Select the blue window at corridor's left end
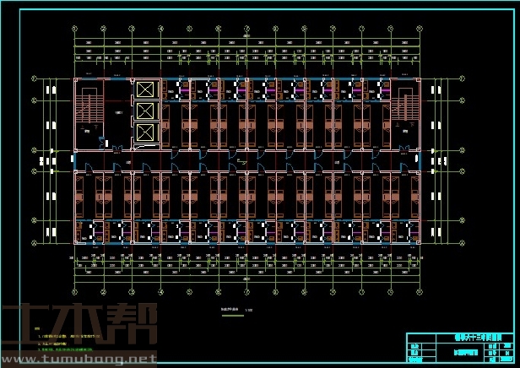This screenshot has height=368, width=520. 74,160
